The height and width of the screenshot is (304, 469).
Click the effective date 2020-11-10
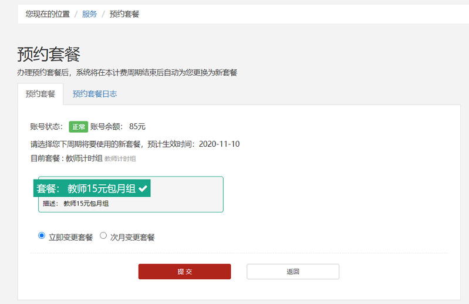point(219,144)
